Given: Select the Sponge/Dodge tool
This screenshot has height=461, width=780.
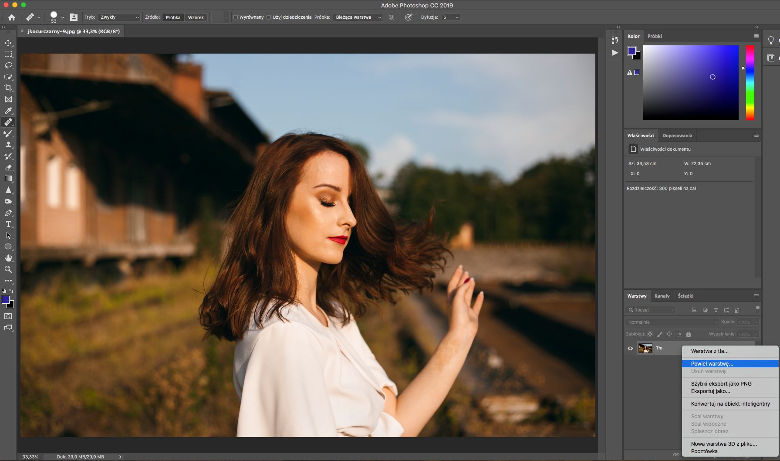Looking at the screenshot, I should 8,201.
